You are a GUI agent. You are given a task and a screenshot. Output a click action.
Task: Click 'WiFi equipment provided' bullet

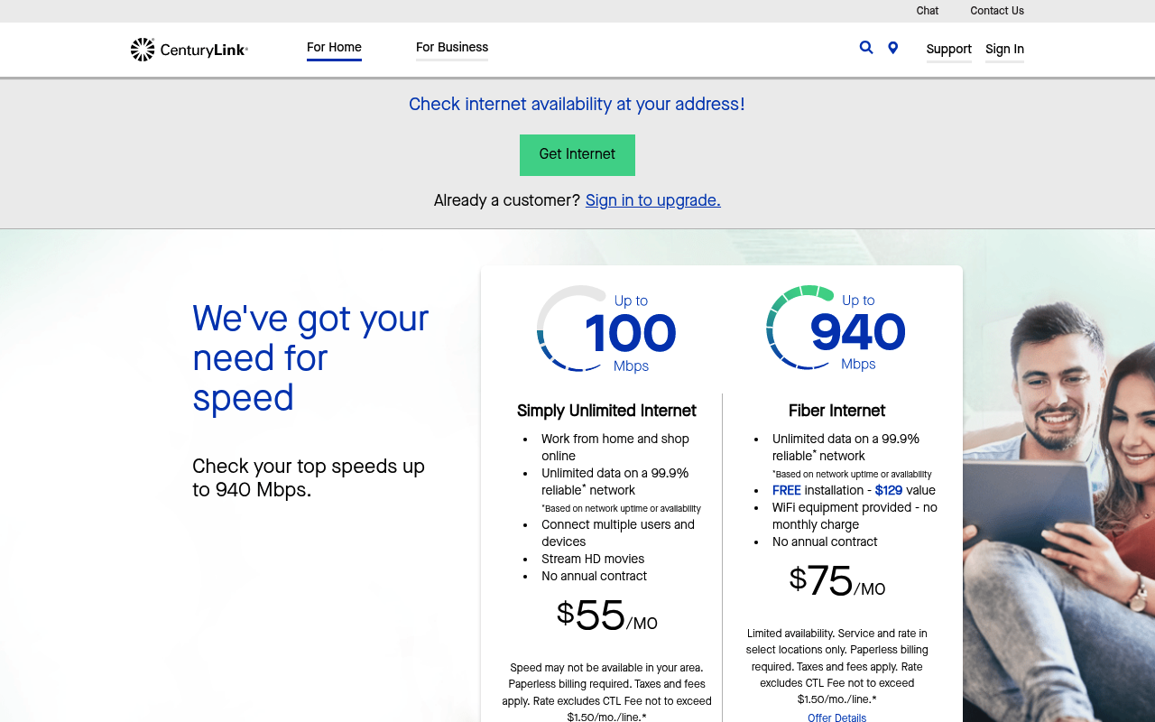855,516
